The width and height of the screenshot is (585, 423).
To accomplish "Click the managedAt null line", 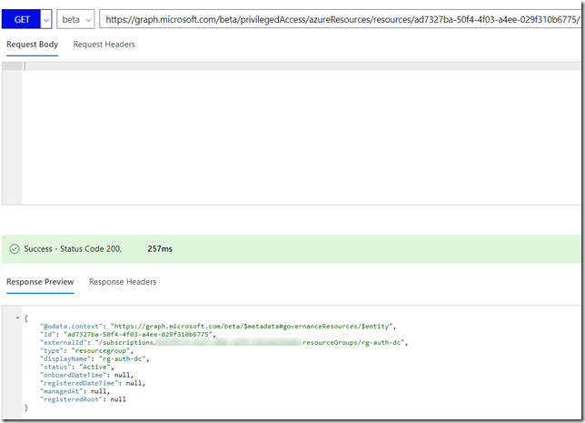I will 75,391.
